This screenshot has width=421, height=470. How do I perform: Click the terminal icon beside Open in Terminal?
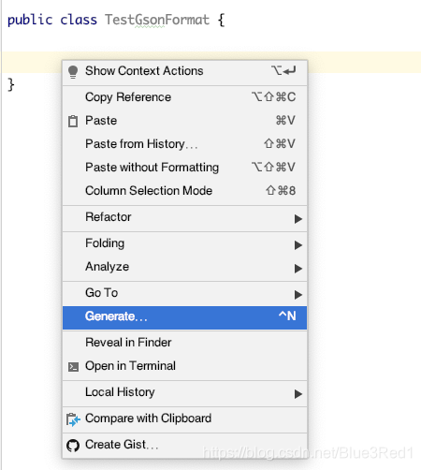click(x=73, y=367)
